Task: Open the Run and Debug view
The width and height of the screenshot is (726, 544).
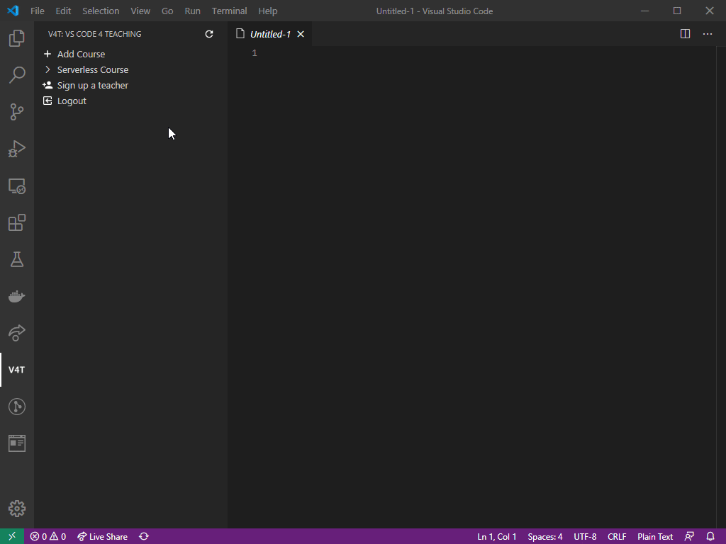Action: [x=17, y=149]
